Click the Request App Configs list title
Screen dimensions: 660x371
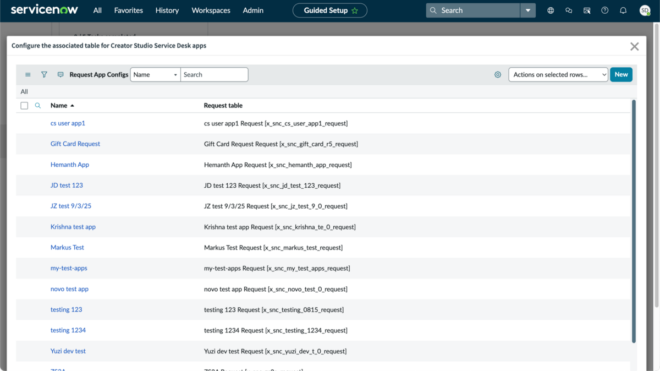point(99,75)
